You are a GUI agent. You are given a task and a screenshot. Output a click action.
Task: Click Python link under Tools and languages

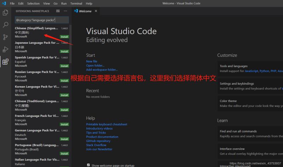pos(264,71)
